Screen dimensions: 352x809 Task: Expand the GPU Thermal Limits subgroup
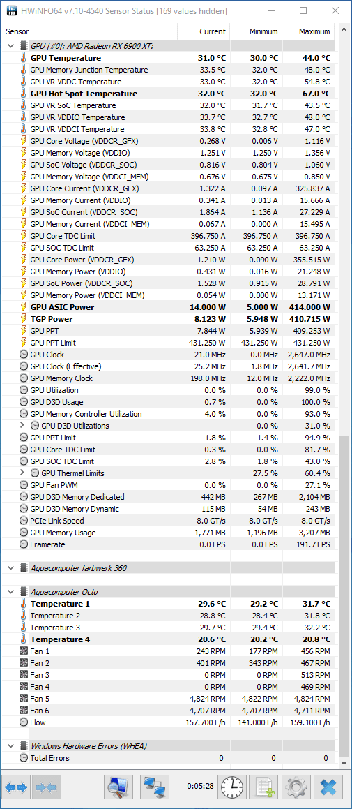tap(22, 473)
